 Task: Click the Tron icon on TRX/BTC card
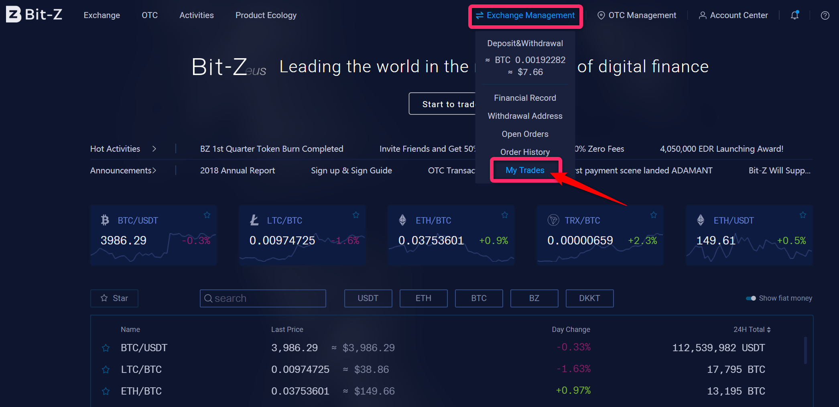click(553, 220)
